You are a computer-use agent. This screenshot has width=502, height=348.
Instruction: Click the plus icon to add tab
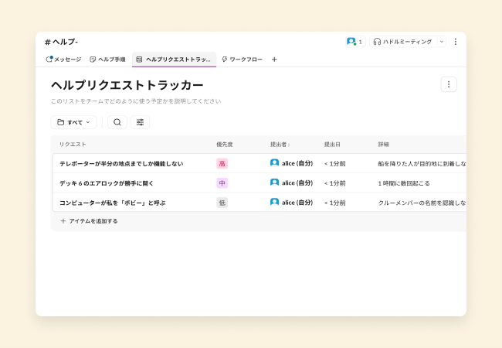(274, 60)
